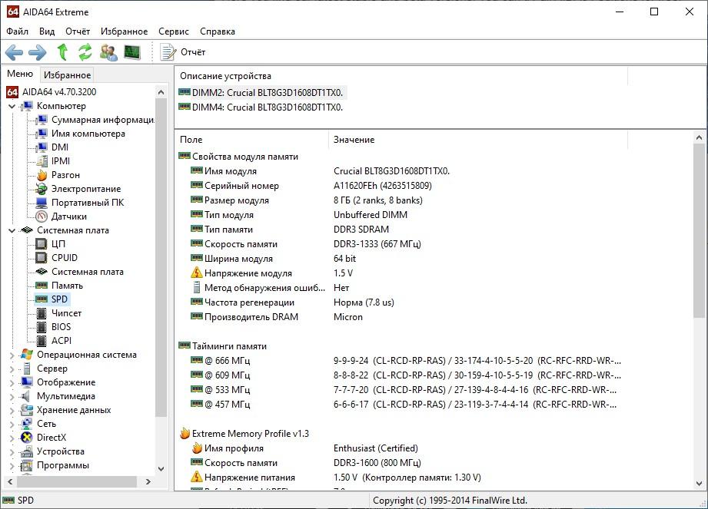Open the Датчики sensor icon
The image size is (708, 509).
coord(42,216)
